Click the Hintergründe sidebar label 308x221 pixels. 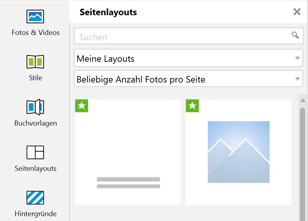(36, 214)
